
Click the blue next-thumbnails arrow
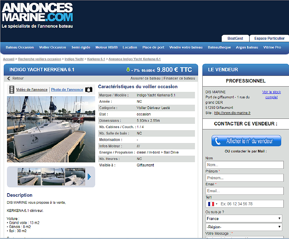click(89, 177)
